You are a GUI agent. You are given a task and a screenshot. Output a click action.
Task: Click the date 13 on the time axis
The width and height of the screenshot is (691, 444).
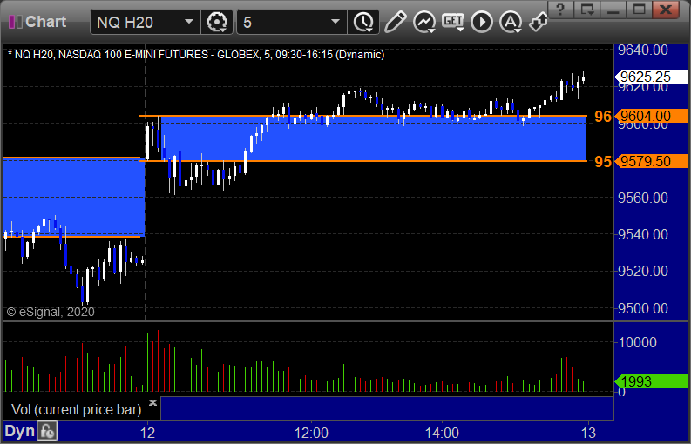coord(588,433)
